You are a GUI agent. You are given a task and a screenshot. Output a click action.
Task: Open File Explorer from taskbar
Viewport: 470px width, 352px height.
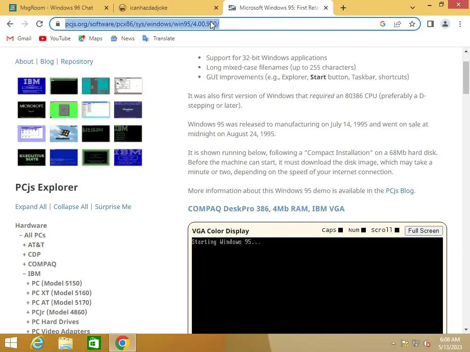(65, 343)
